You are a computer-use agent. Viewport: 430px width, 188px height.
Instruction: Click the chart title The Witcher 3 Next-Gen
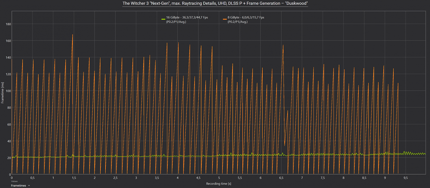pyautogui.click(x=215, y=3)
